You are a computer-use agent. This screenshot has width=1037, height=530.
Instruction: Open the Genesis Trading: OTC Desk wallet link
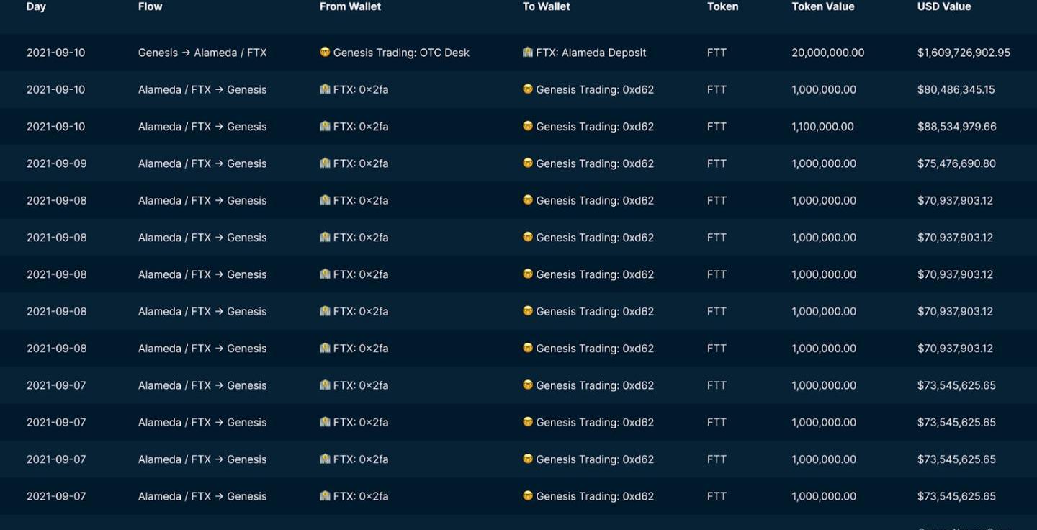coord(401,53)
